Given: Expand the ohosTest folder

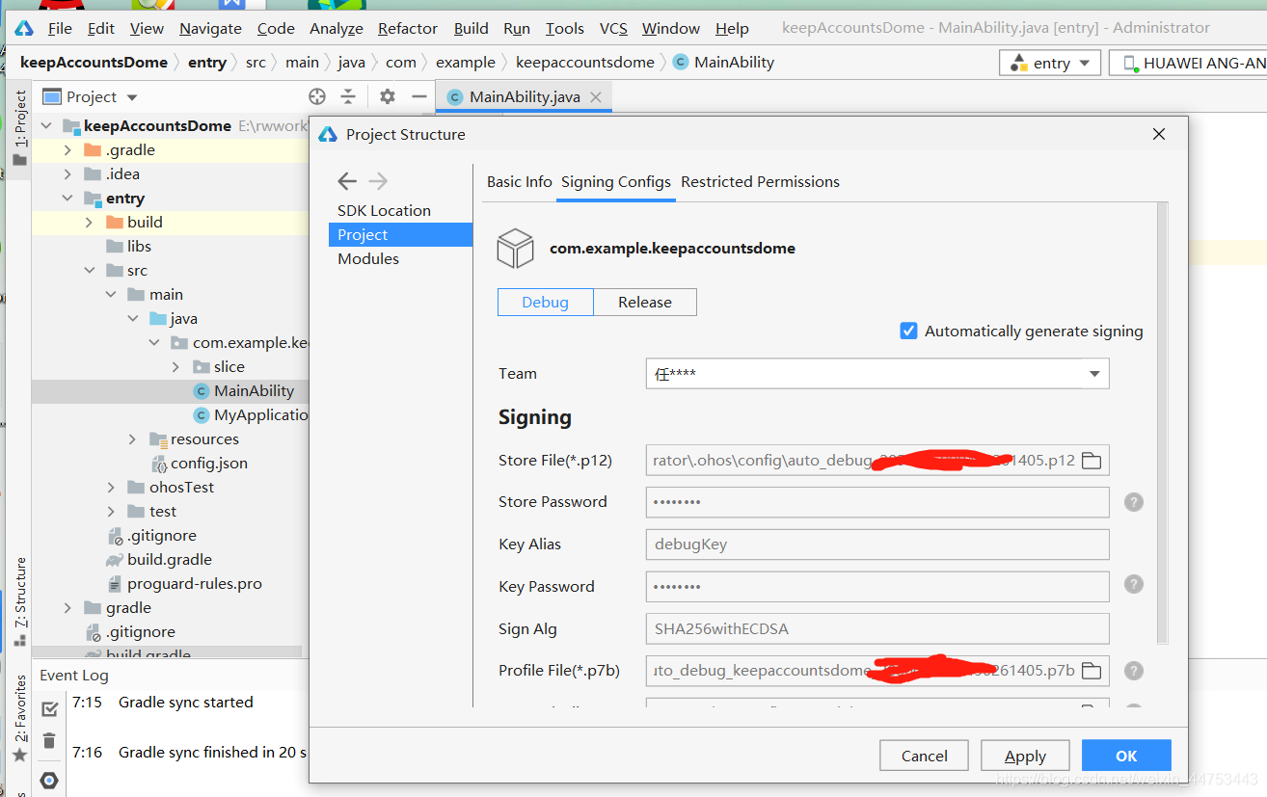Looking at the screenshot, I should pyautogui.click(x=111, y=487).
